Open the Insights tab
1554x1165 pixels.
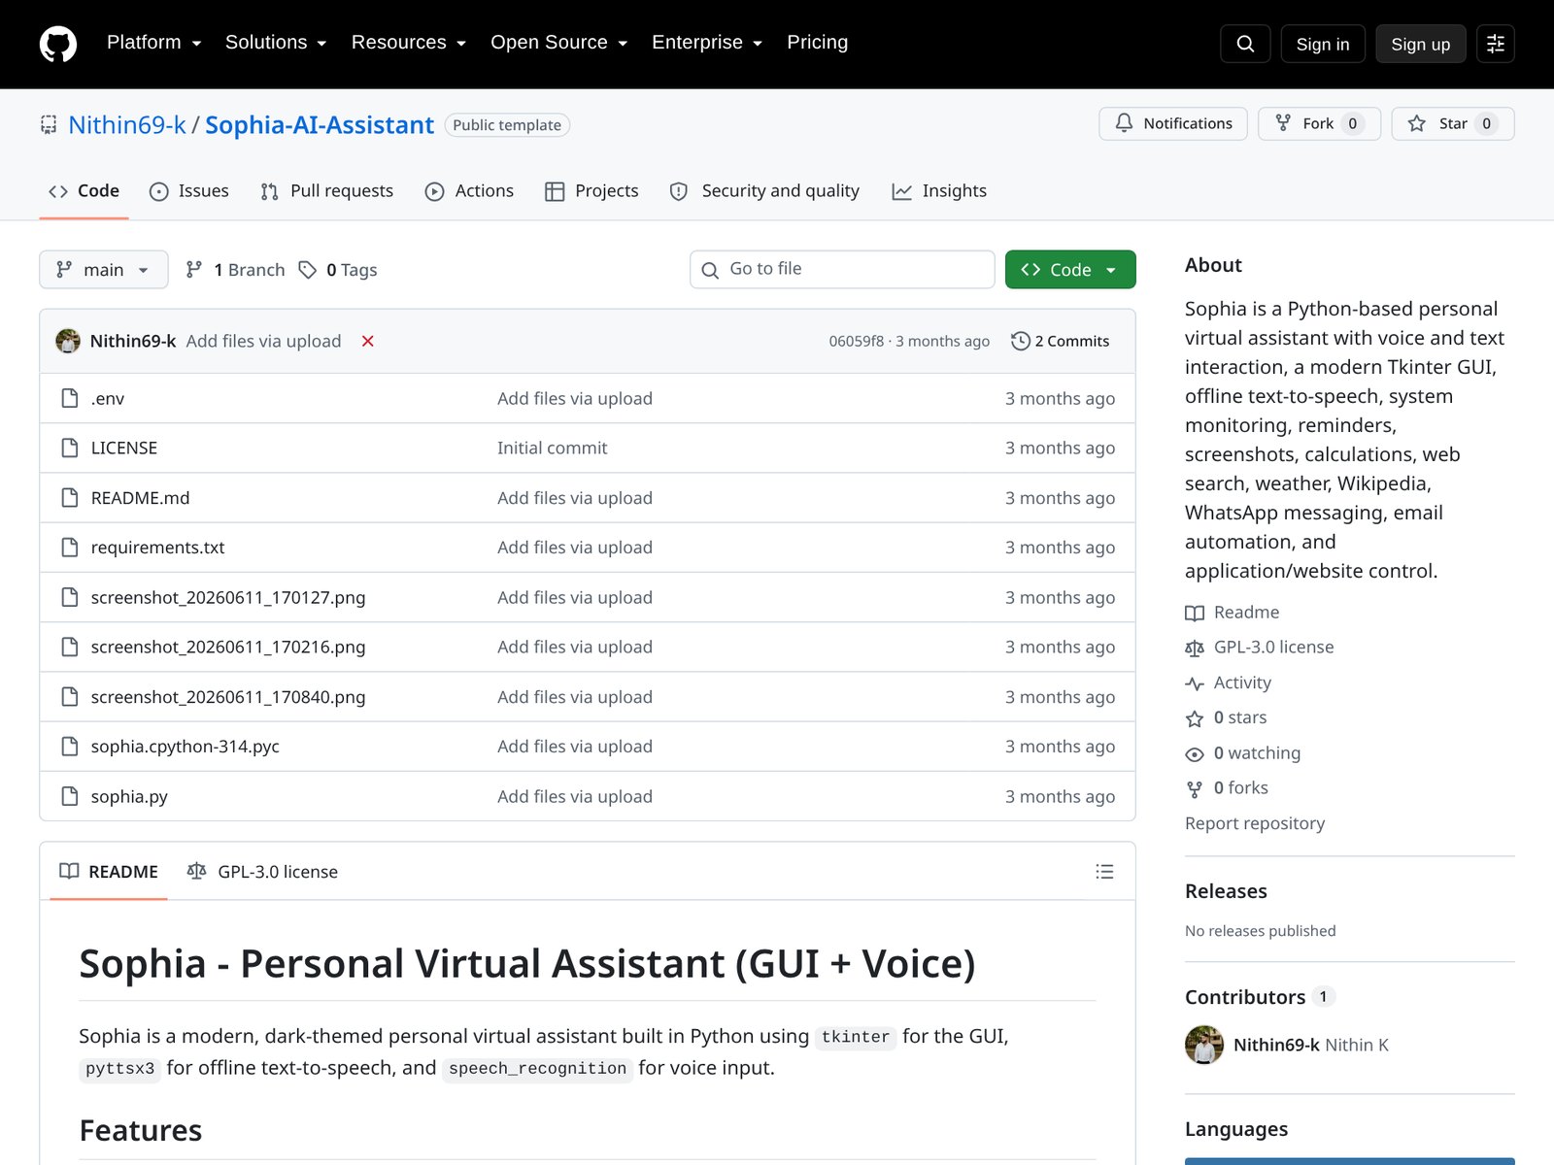pyautogui.click(x=940, y=191)
